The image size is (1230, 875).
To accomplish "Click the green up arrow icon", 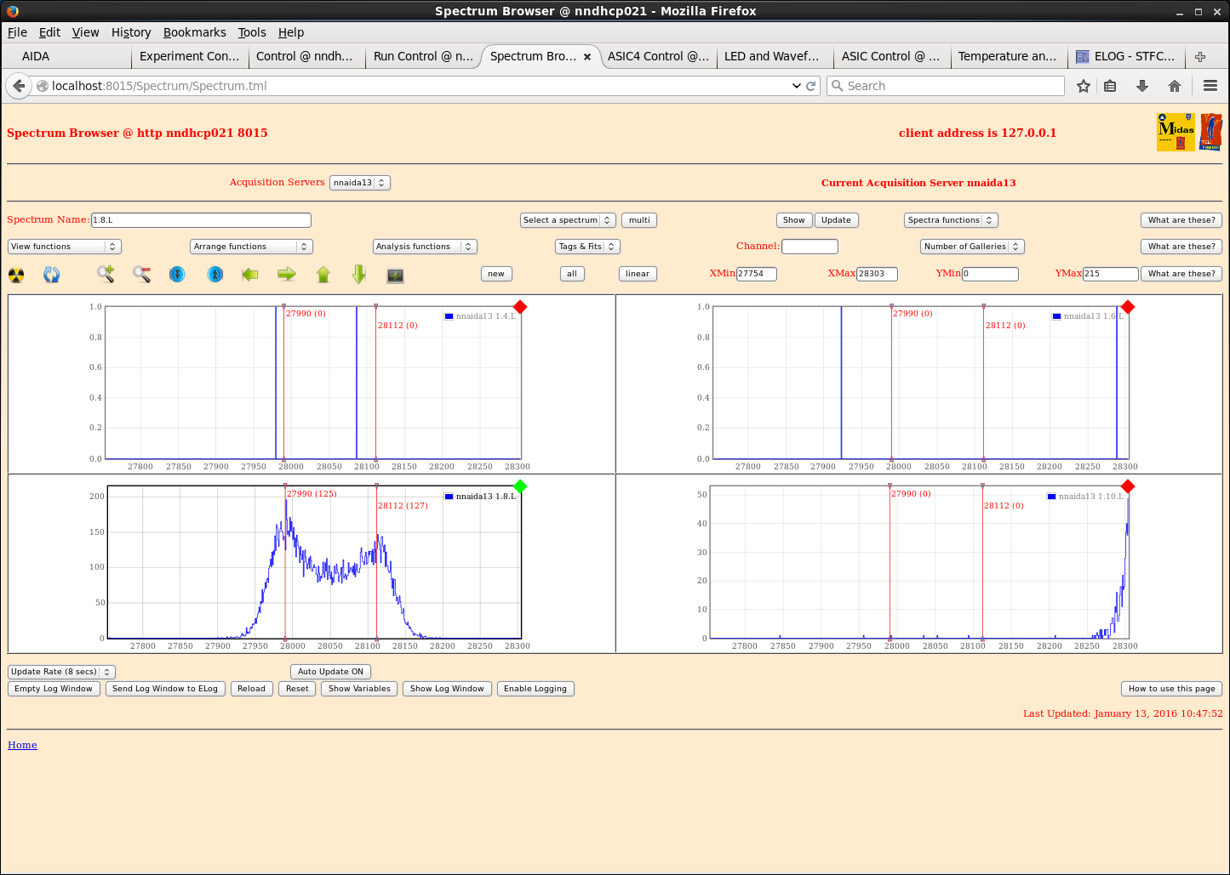I will tap(323, 274).
